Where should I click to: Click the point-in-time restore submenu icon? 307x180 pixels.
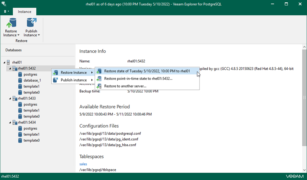99,78
